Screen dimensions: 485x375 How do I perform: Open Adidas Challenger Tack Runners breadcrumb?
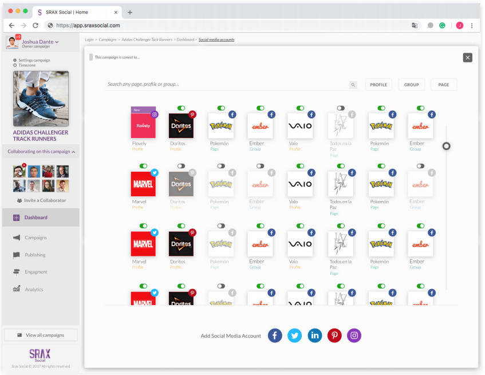[147, 40]
